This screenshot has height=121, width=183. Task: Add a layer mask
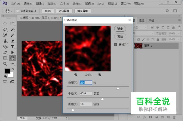150,117
